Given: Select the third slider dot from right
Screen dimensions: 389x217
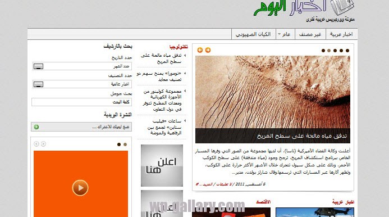Looking at the screenshot, I should (335, 51).
